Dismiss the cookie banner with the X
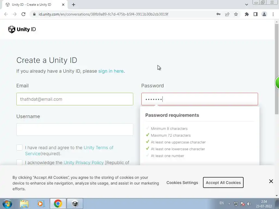This screenshot has width=279, height=209. tap(271, 181)
